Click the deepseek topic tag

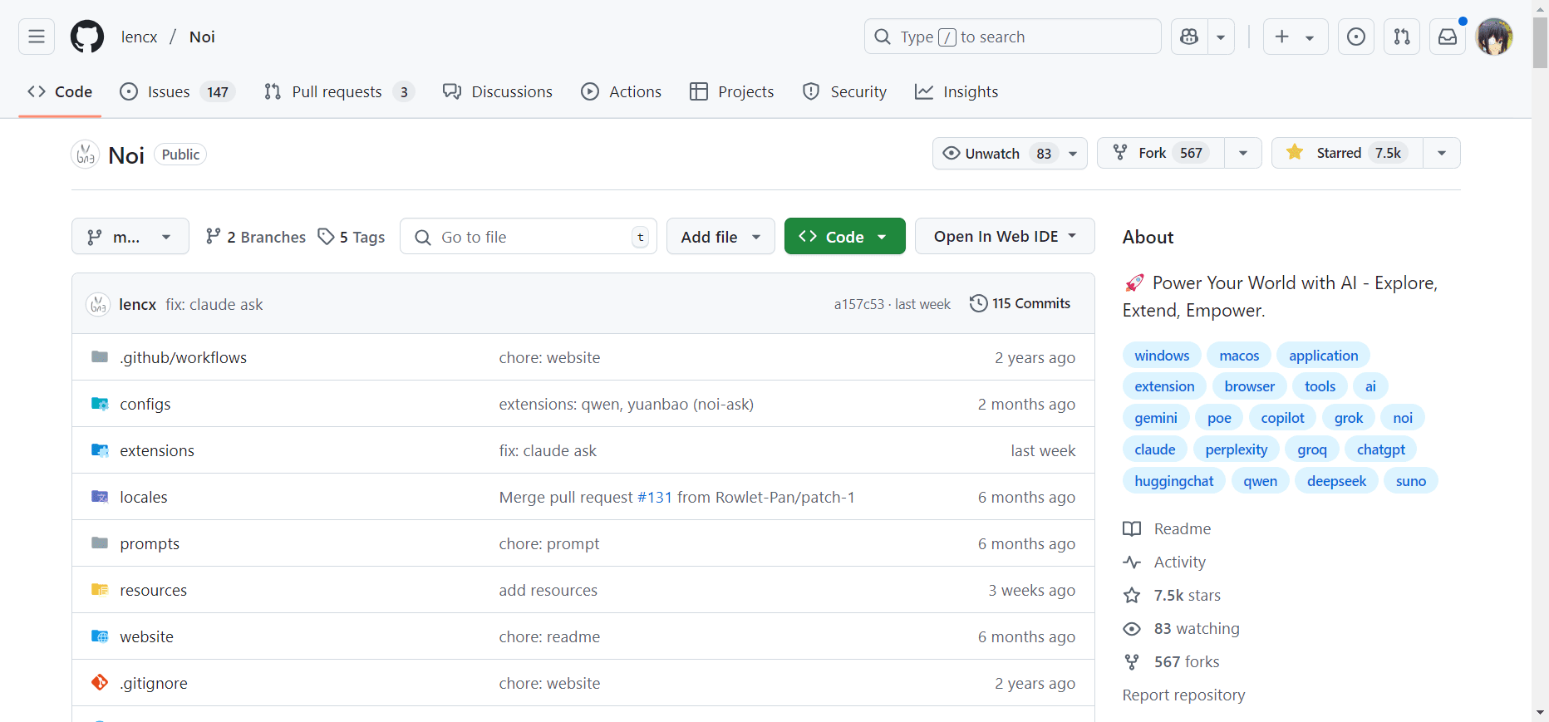coord(1336,480)
